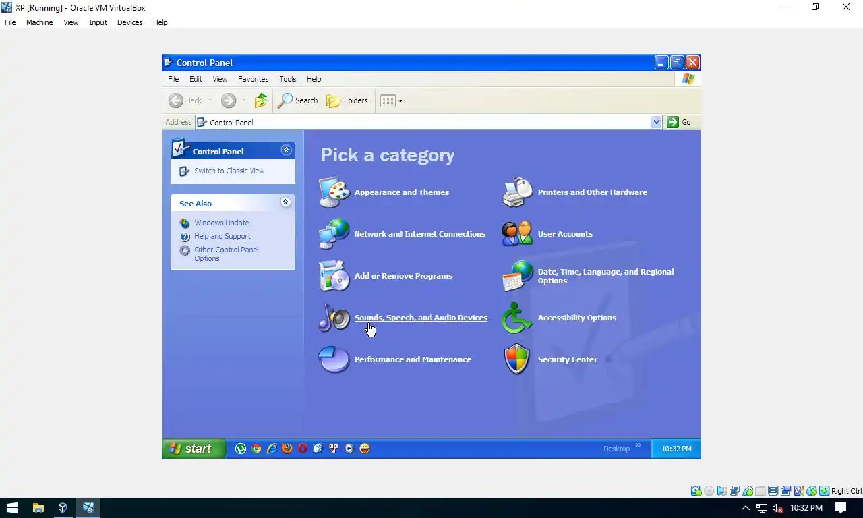Open the Help and Support link
863x518 pixels.
(222, 236)
